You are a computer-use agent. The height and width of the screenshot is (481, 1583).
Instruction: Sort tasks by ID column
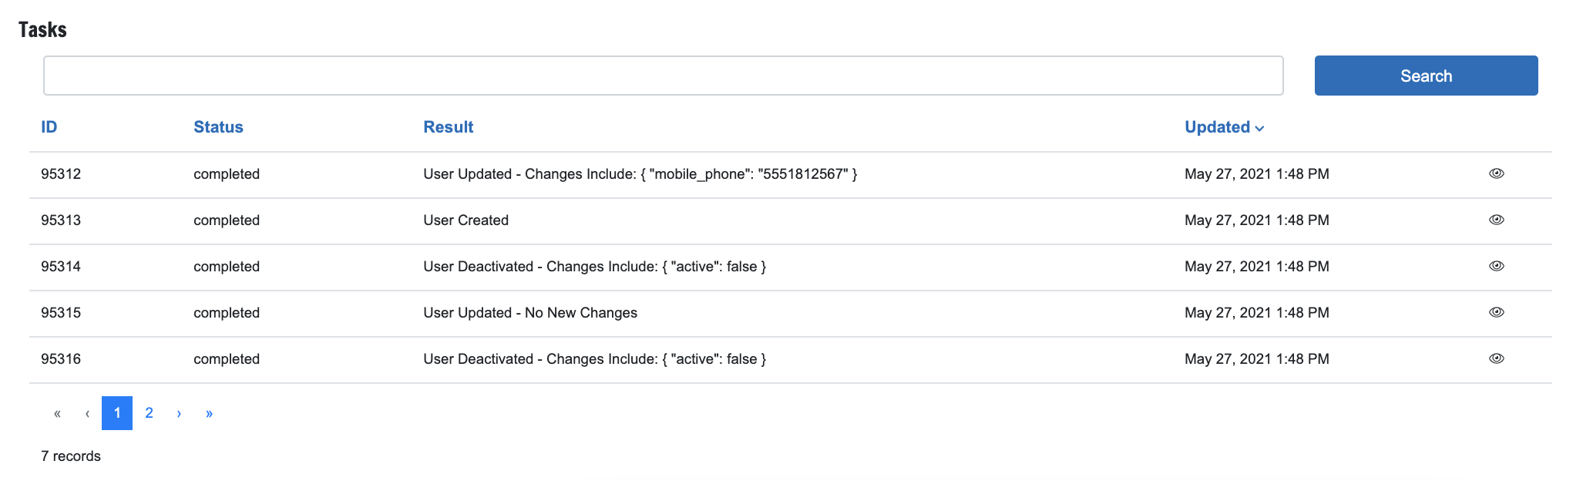click(x=49, y=127)
